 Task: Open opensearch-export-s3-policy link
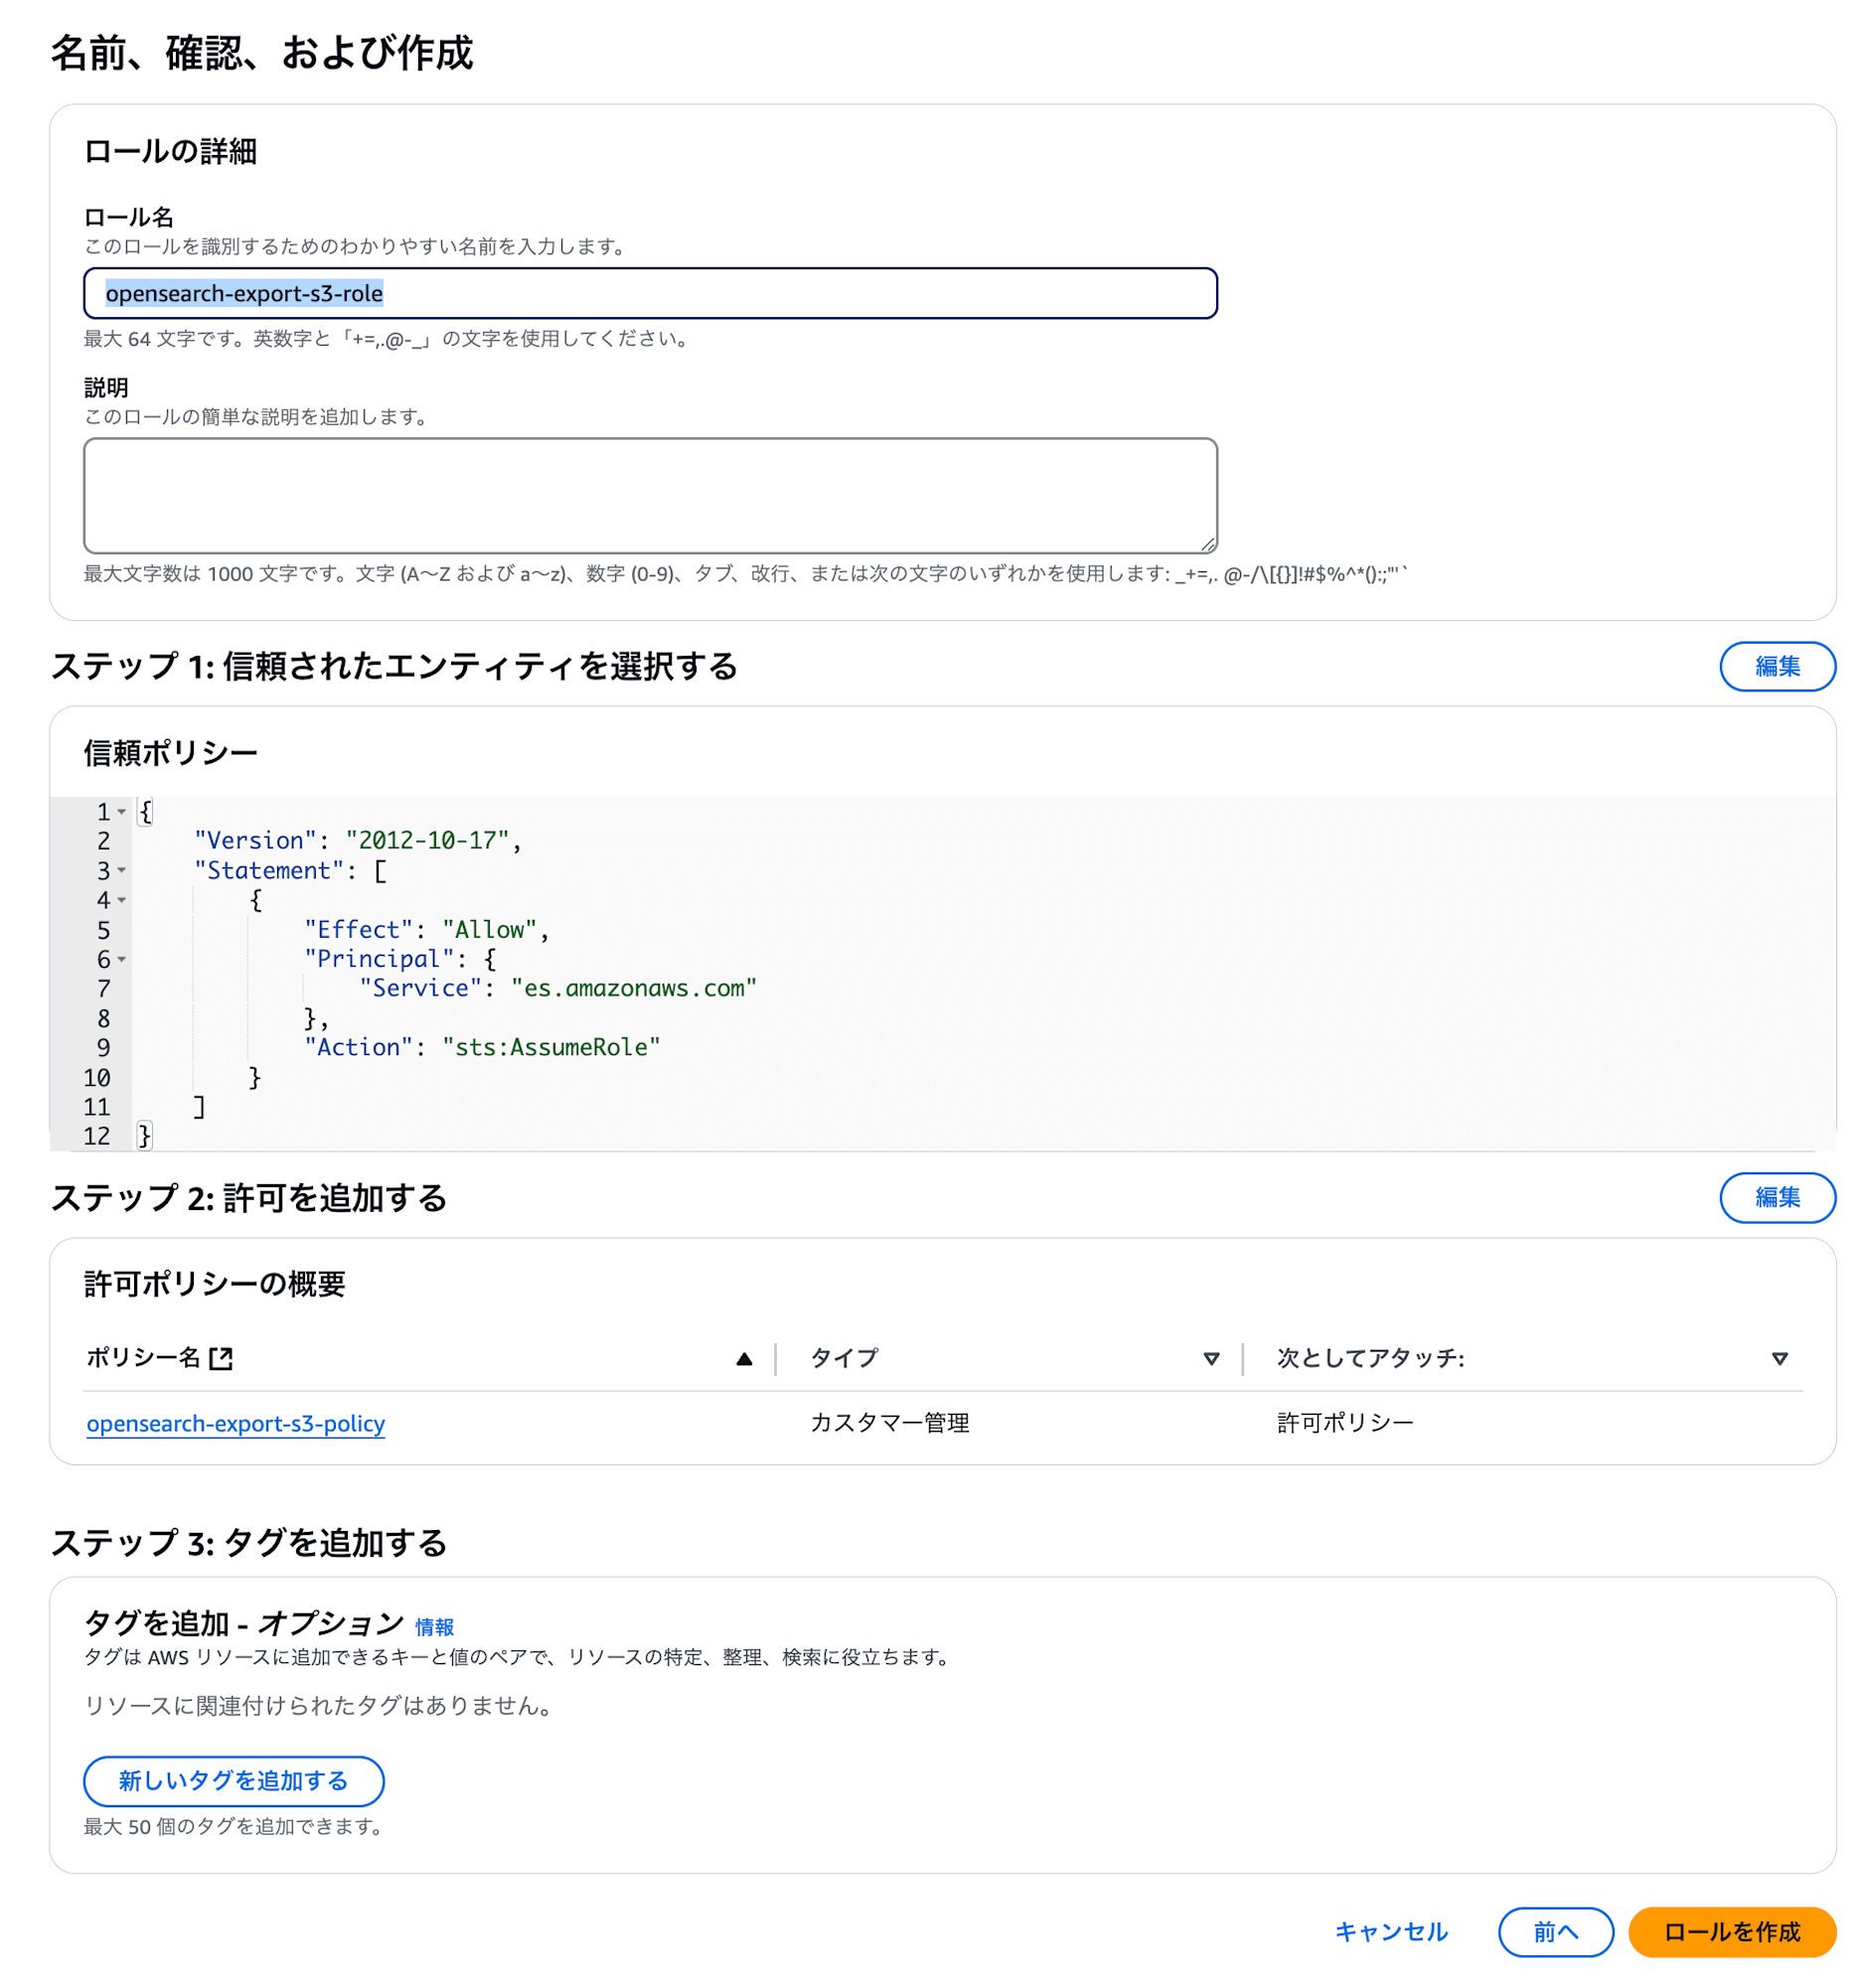pos(235,1423)
